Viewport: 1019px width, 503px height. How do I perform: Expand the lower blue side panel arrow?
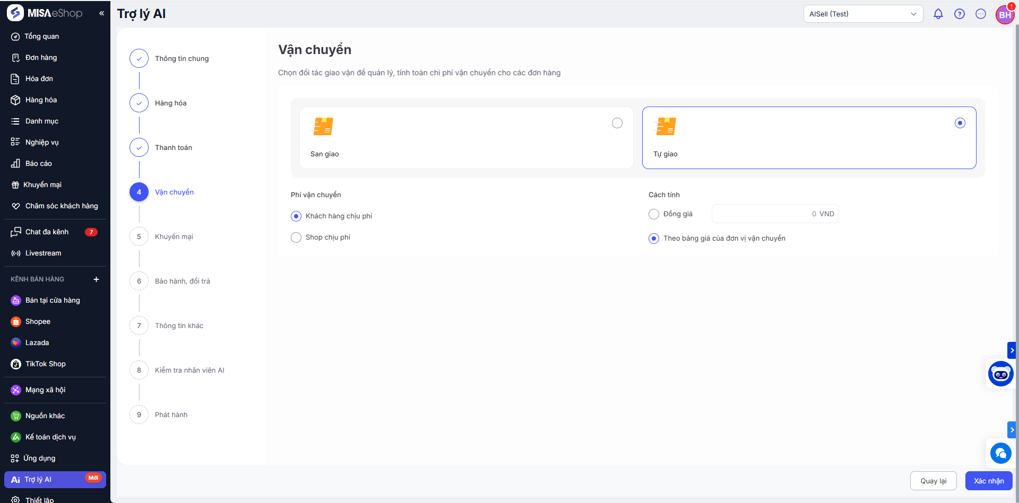click(1012, 430)
